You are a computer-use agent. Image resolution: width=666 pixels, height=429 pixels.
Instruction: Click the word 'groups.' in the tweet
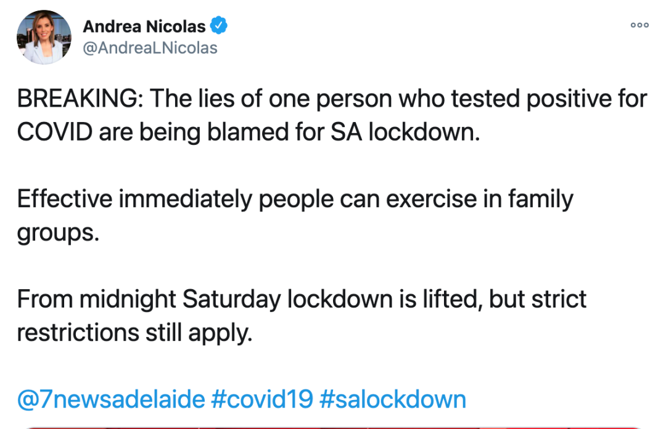(57, 234)
